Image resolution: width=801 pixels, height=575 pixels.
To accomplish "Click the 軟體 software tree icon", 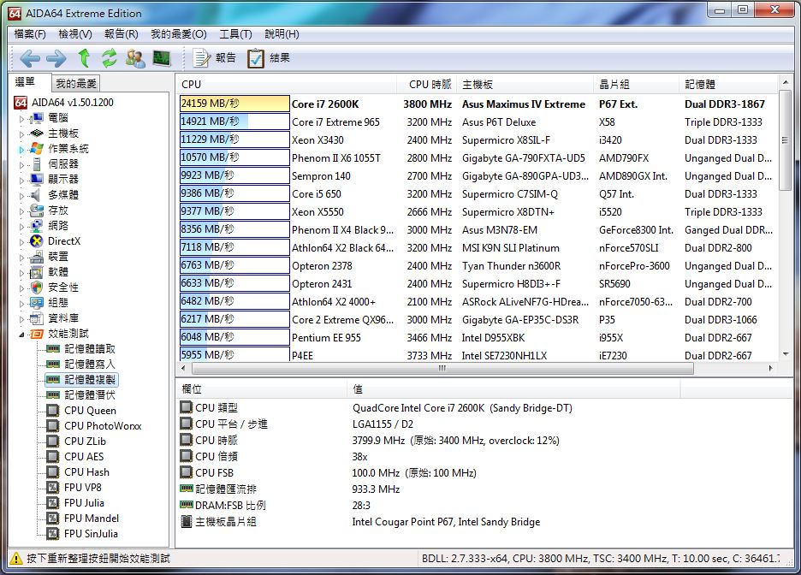I will tap(36, 272).
